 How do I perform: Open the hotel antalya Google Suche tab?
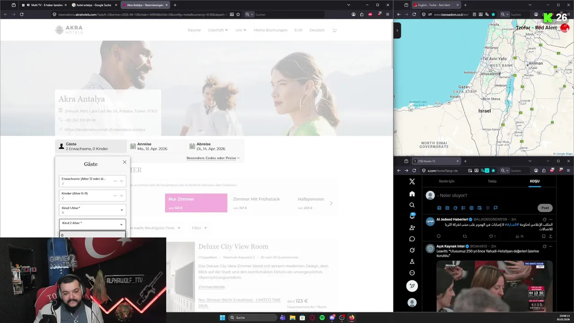93,5
